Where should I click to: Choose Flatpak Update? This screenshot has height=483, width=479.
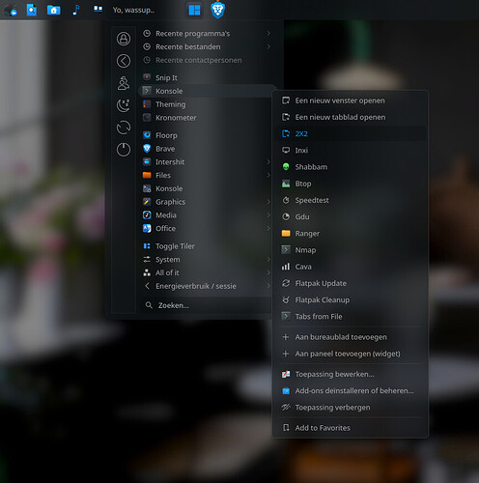[x=352, y=283]
